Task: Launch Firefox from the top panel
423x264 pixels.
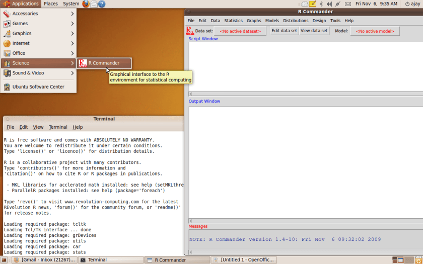Action: [86, 4]
